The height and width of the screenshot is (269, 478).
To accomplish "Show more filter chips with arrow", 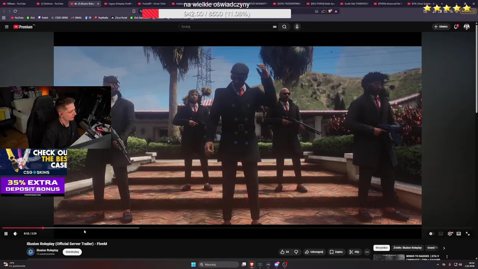I will pos(444,248).
